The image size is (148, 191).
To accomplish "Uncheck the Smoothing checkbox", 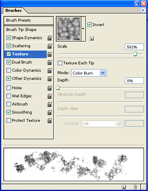I will pyautogui.click(x=9, y=112).
